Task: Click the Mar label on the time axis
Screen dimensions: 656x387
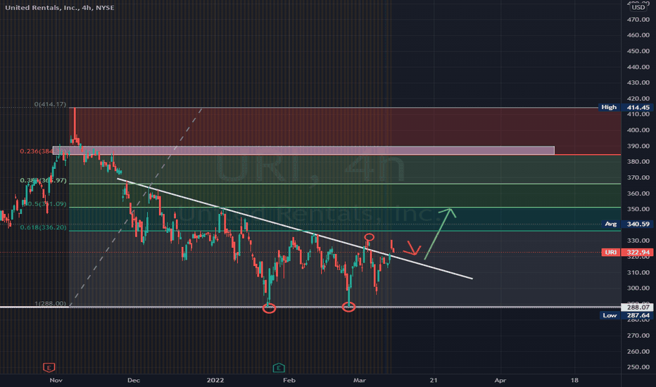Action: click(360, 380)
